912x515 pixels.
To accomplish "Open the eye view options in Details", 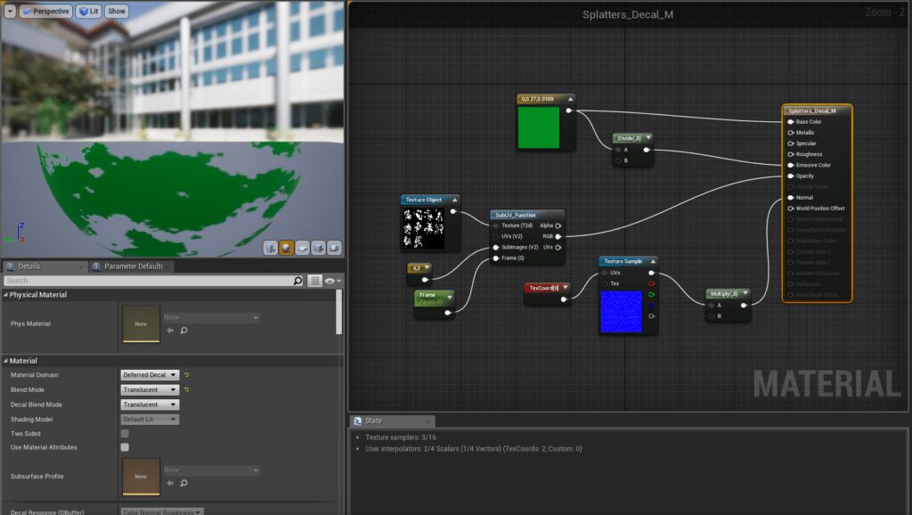I will [x=331, y=281].
